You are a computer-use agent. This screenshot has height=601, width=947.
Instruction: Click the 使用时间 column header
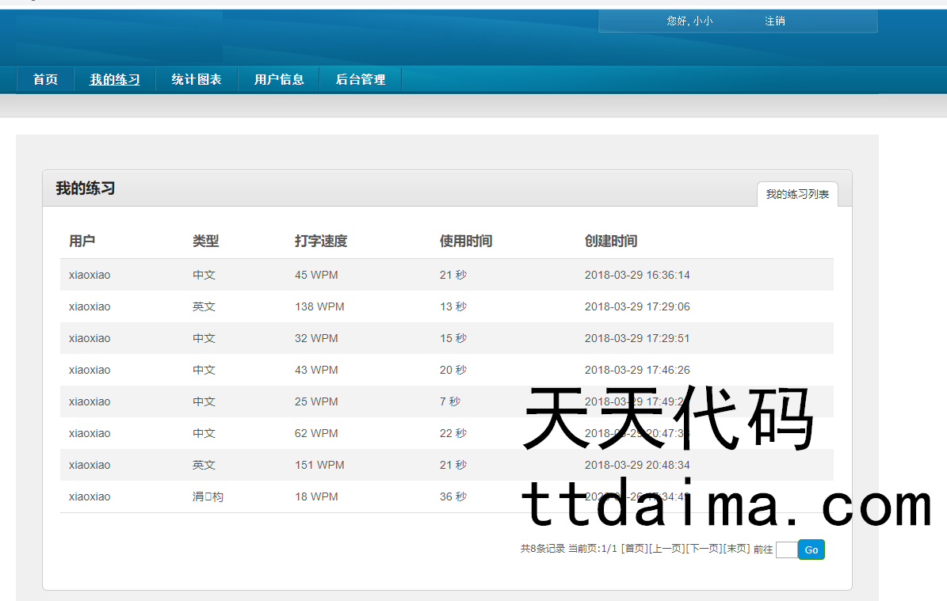[466, 242]
